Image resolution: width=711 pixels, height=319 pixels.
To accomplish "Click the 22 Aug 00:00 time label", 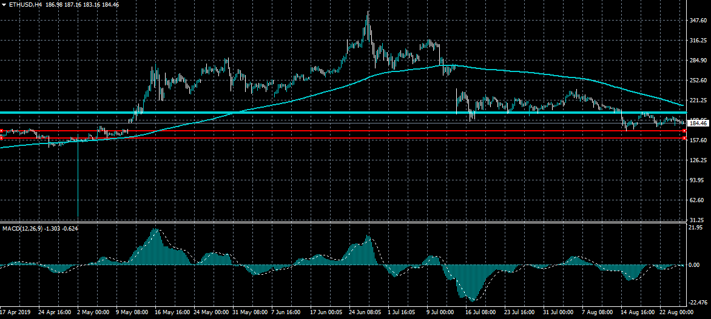I will tap(675, 312).
